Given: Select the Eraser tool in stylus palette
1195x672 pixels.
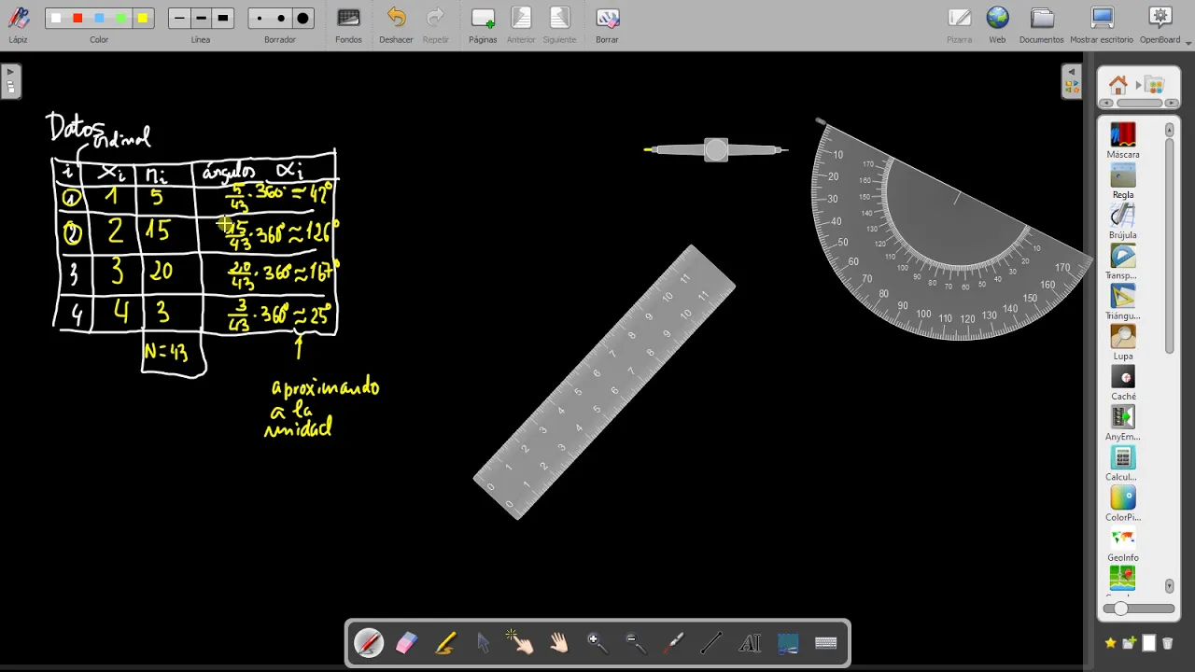Looking at the screenshot, I should tap(406, 643).
